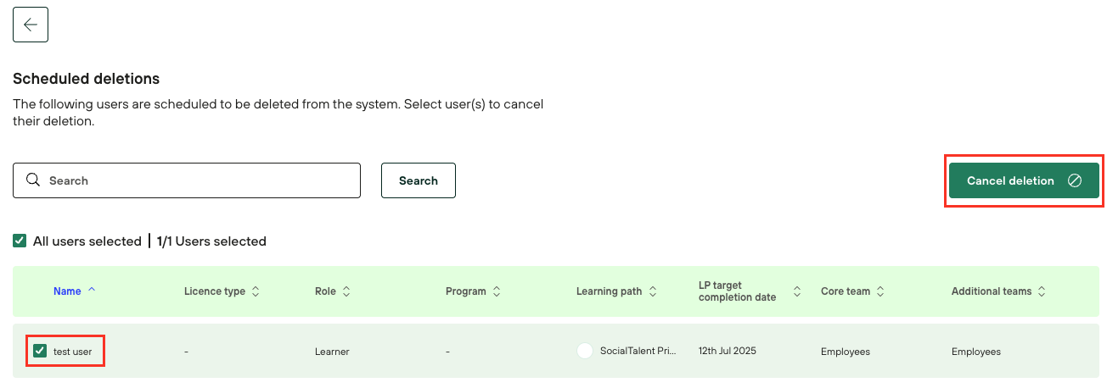Click the test user name in the row
1107x388 pixels.
[72, 352]
